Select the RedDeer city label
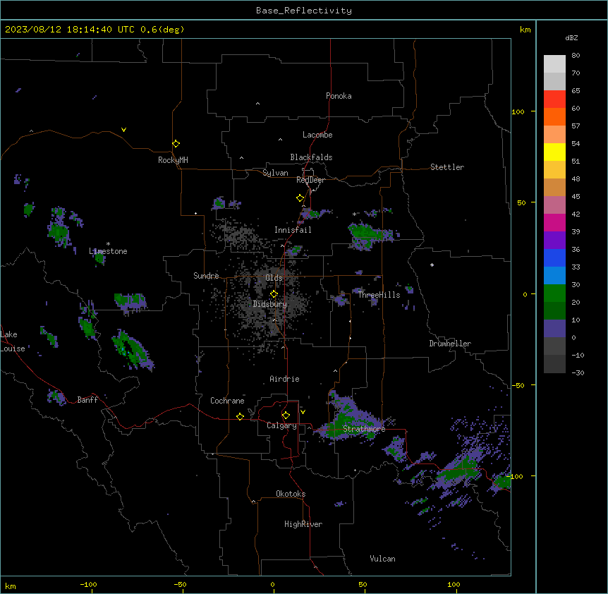The height and width of the screenshot is (594, 608). [x=310, y=180]
